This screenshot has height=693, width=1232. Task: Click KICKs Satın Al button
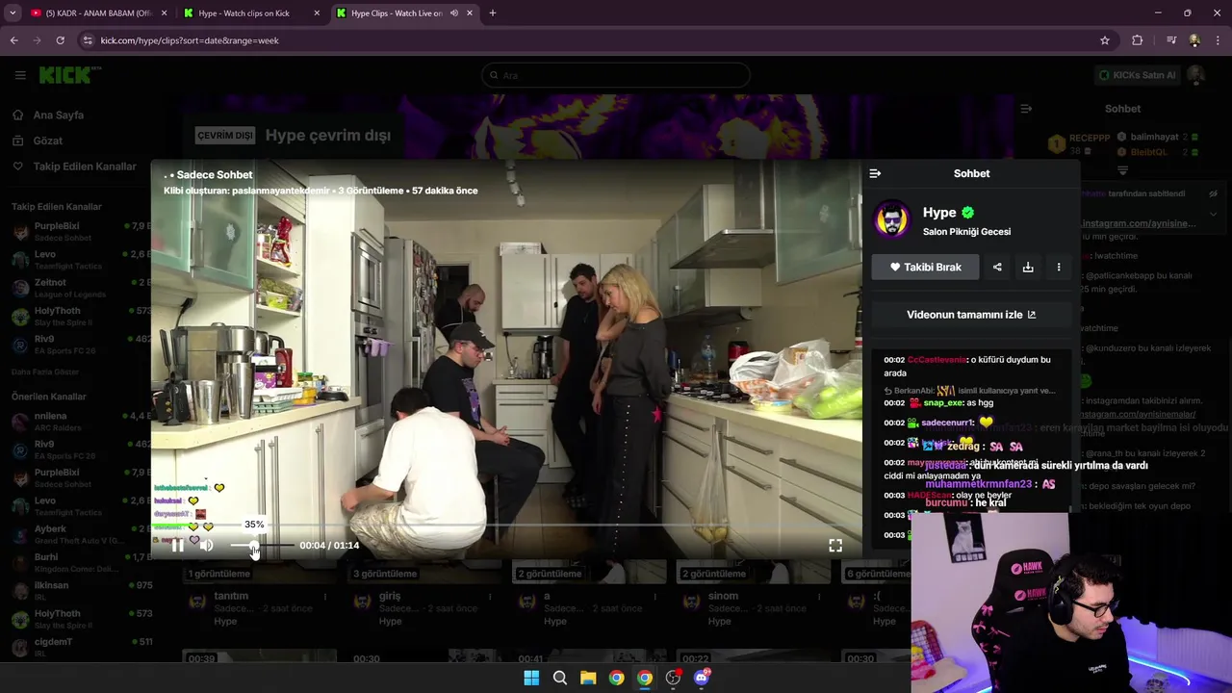[1137, 75]
